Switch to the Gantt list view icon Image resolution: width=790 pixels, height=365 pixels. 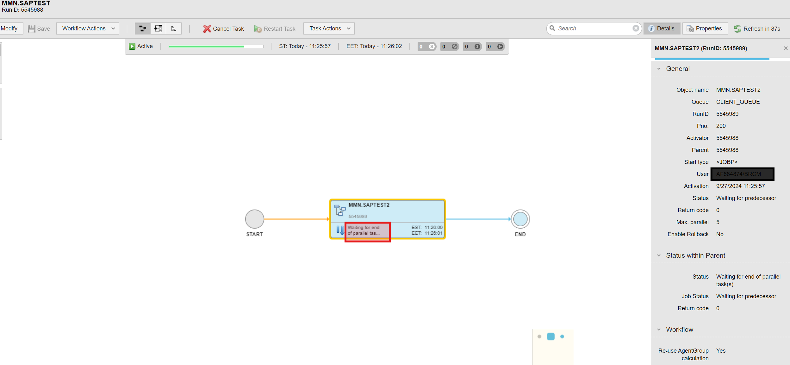[x=173, y=28]
